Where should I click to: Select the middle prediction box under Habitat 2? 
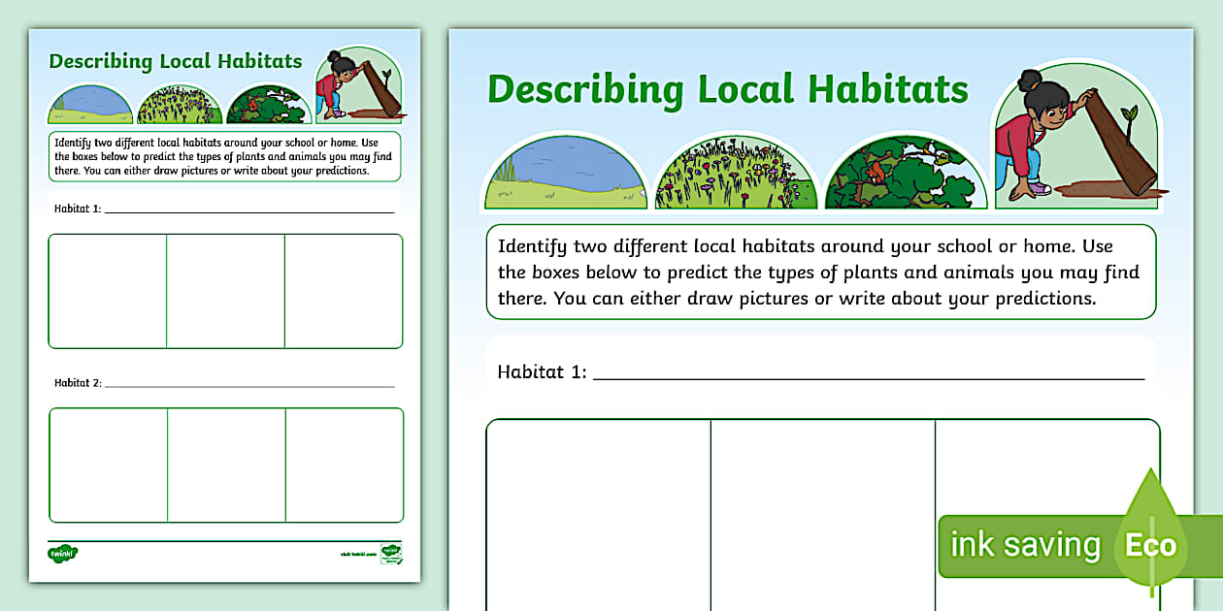225,465
